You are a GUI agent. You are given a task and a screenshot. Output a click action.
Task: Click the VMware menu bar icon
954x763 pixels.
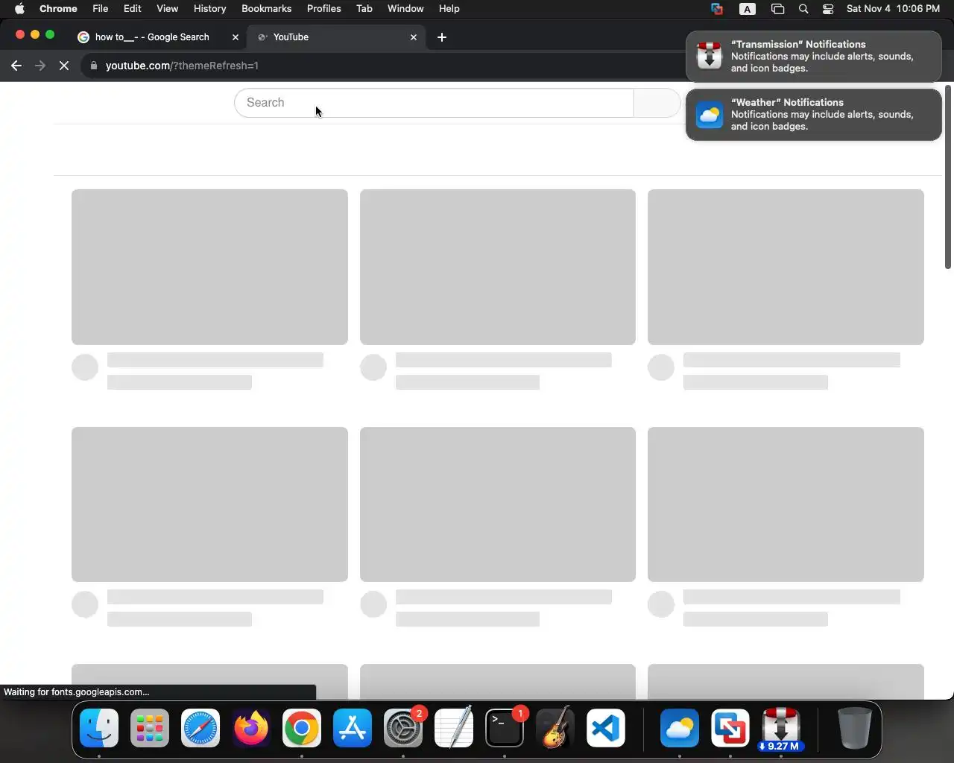[717, 9]
